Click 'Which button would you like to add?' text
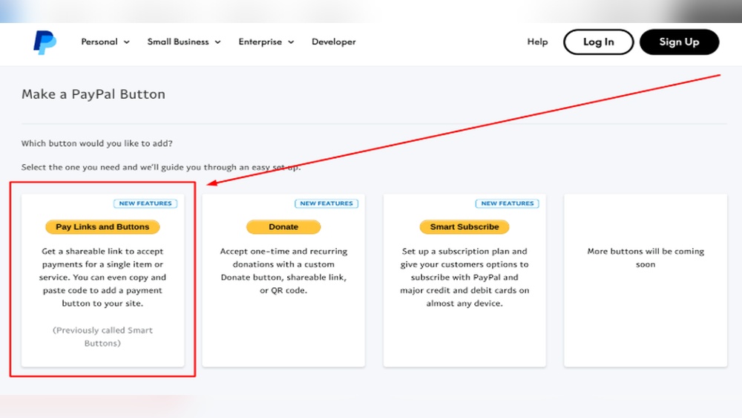Image resolution: width=742 pixels, height=418 pixels. point(97,143)
